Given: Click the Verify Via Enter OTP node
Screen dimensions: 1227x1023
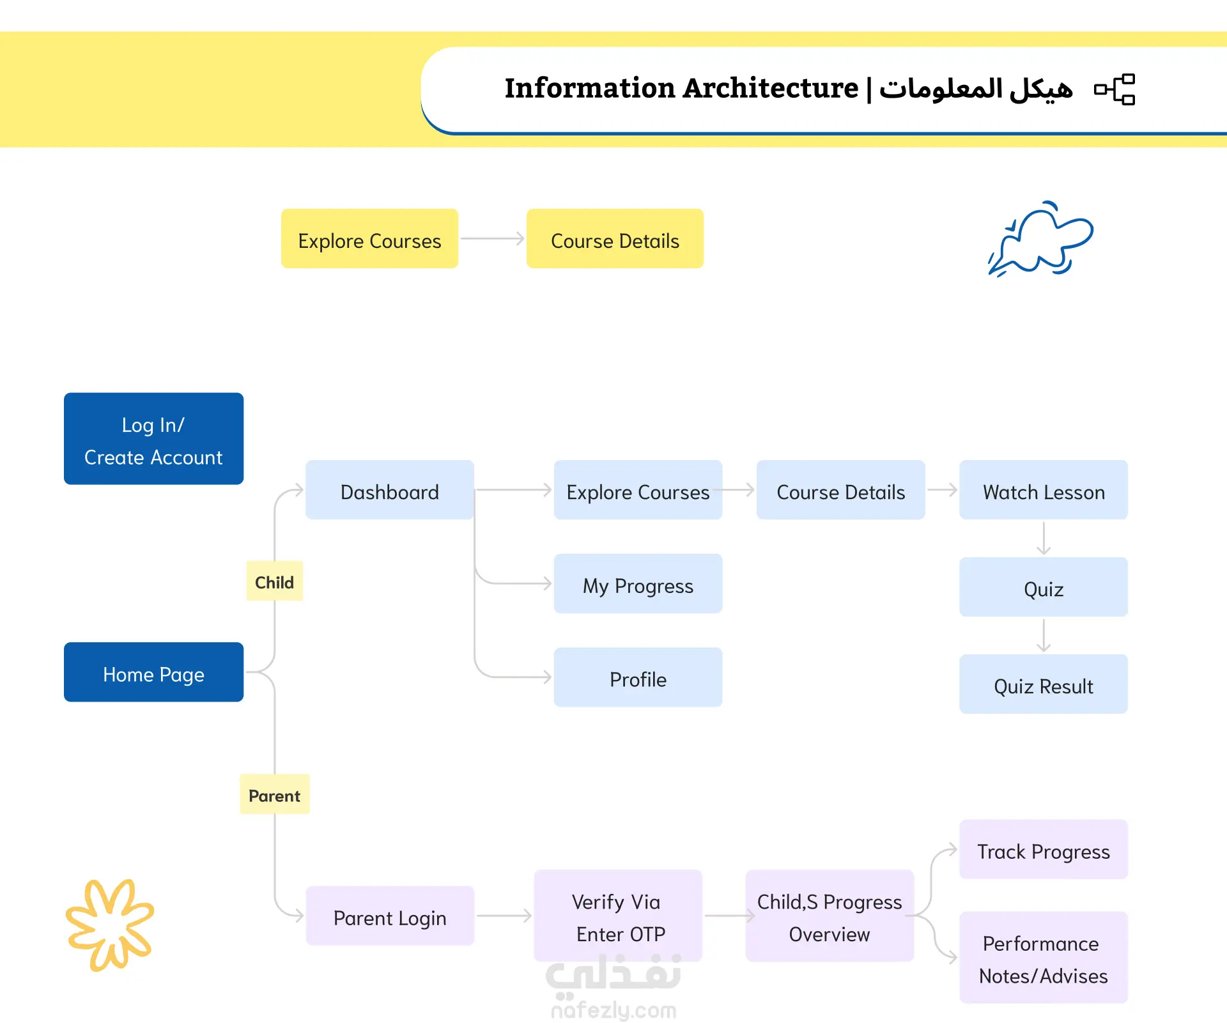Looking at the screenshot, I should tap(618, 916).
